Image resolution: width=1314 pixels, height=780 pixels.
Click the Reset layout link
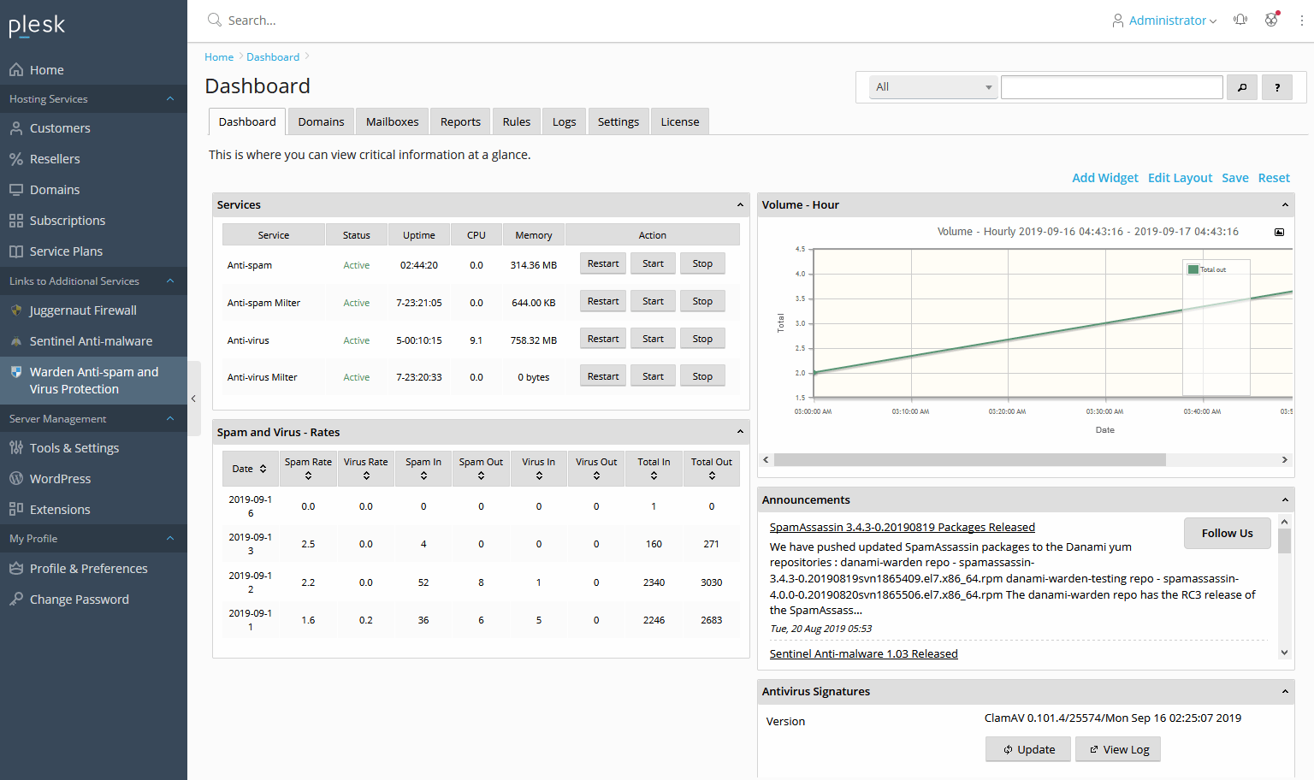pos(1274,178)
